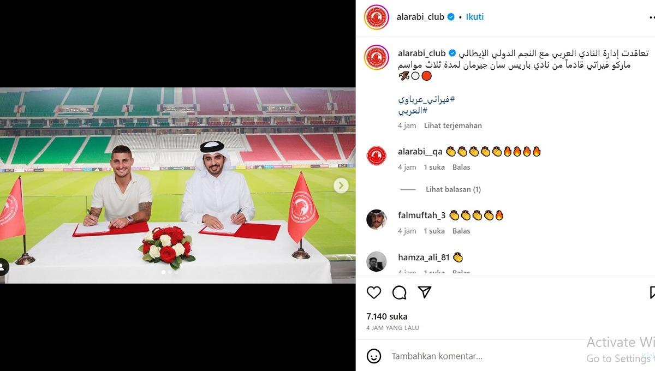Open alarabi_club profile picture in header
This screenshot has height=371, width=655.
(377, 17)
